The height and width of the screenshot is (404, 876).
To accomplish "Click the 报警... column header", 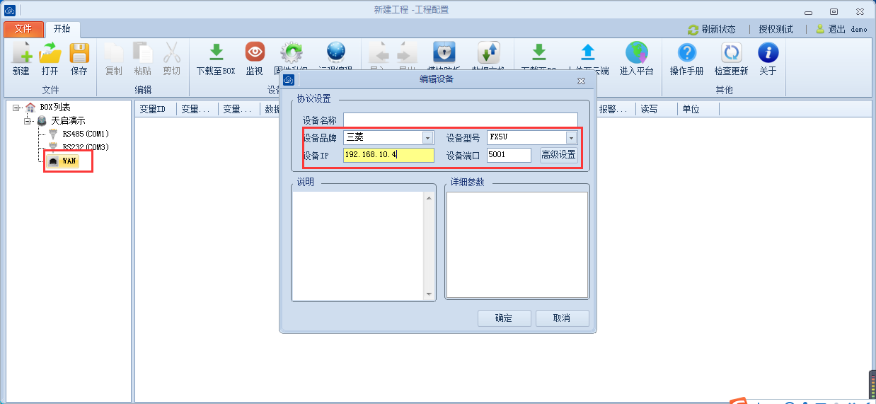I will (615, 109).
